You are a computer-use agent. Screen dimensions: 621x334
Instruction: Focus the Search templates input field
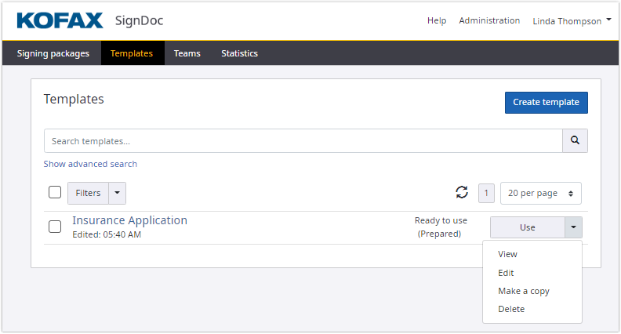303,141
